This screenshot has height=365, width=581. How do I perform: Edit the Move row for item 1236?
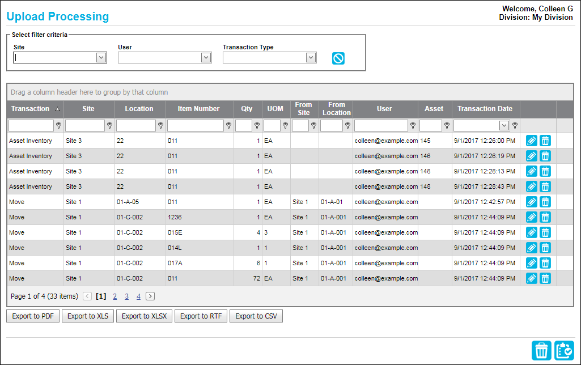point(531,217)
